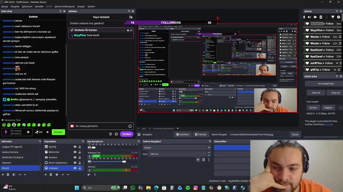Toggle lock on Arkaplan source

tap(80, 168)
